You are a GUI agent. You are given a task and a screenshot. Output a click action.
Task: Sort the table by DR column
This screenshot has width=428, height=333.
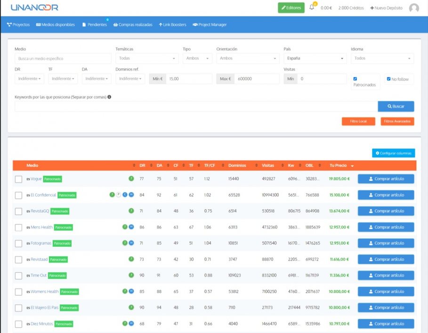click(142, 165)
